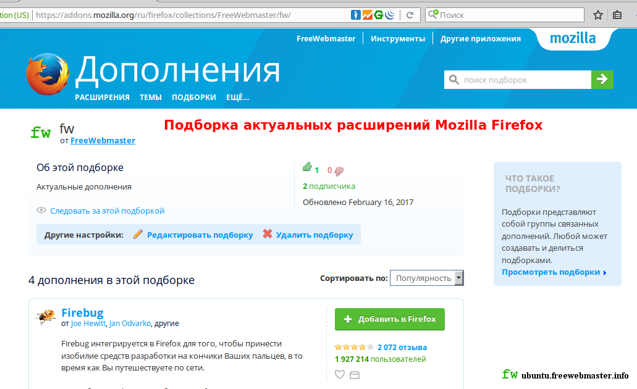This screenshot has width=637, height=389.
Task: Click the magnifier icon in collection search
Action: click(454, 80)
